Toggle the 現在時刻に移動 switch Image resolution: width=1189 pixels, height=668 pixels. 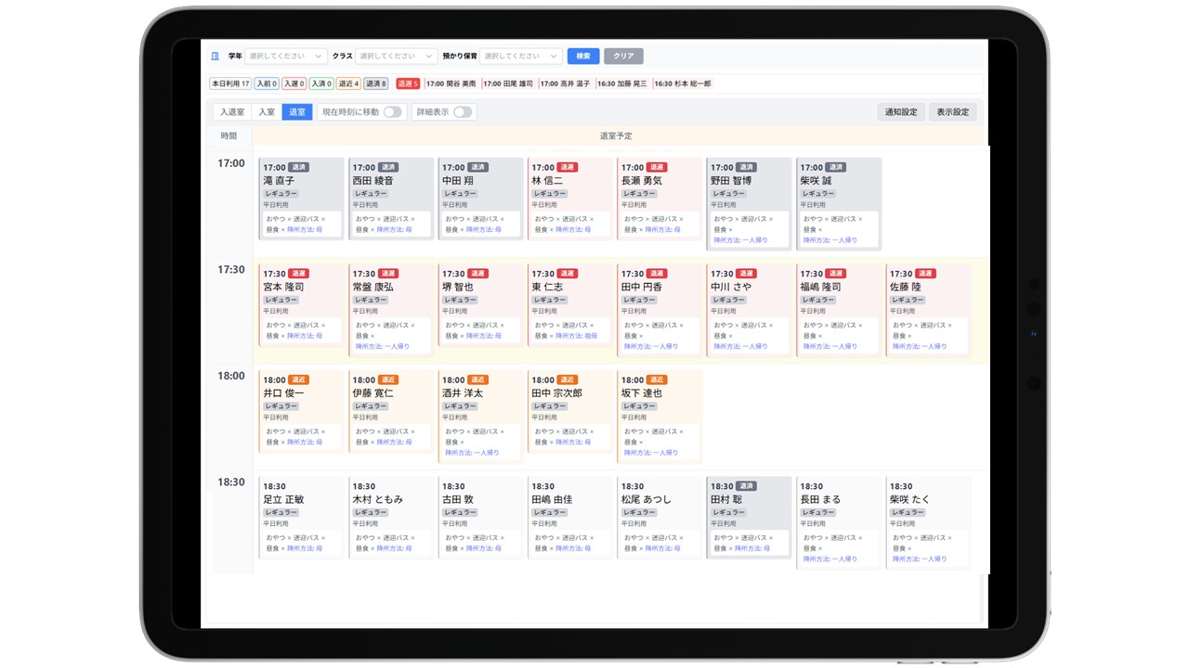[393, 112]
